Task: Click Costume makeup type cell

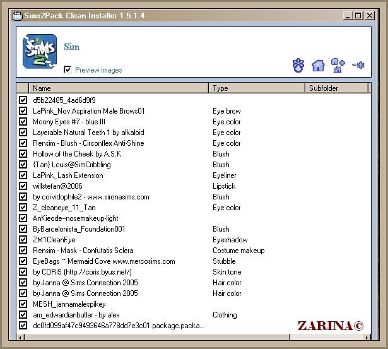Action: tap(238, 251)
